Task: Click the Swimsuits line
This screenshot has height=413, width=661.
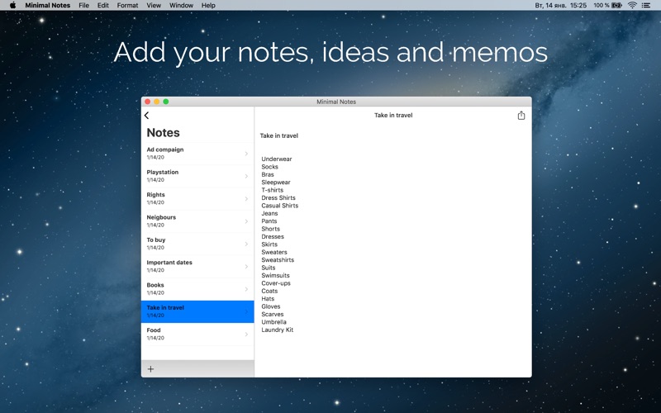Action: 275,276
